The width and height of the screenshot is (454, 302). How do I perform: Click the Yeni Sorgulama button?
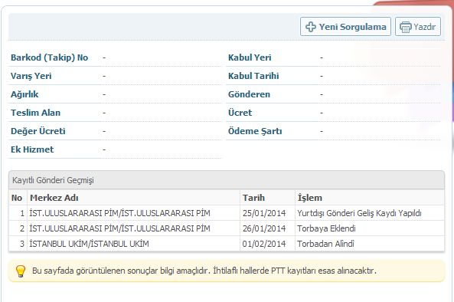click(345, 27)
